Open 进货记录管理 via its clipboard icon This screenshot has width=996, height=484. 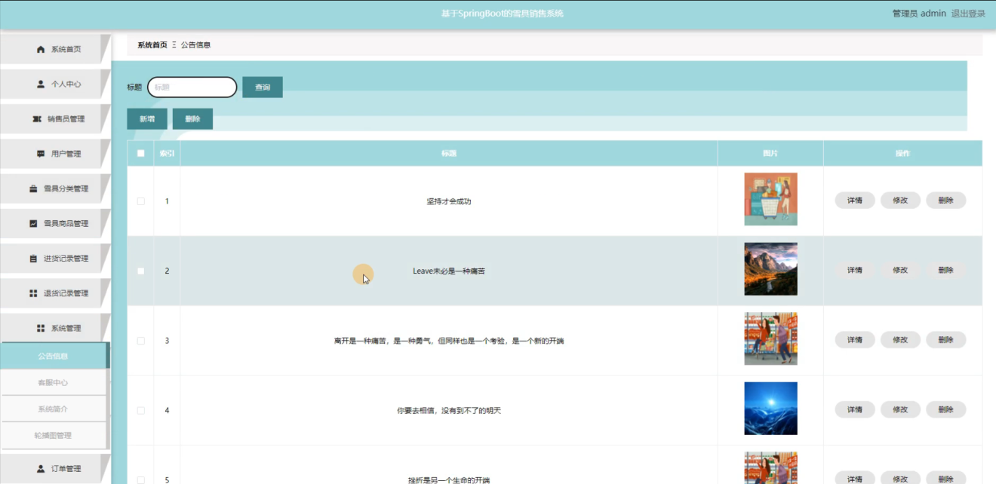pyautogui.click(x=33, y=259)
